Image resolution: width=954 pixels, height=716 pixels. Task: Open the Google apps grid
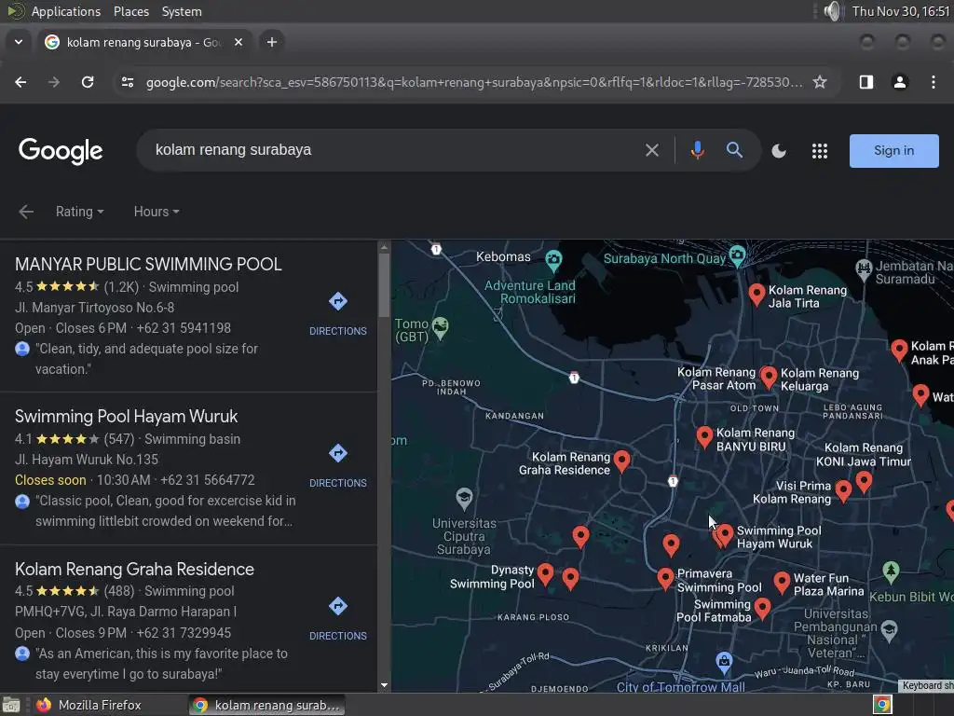point(820,151)
